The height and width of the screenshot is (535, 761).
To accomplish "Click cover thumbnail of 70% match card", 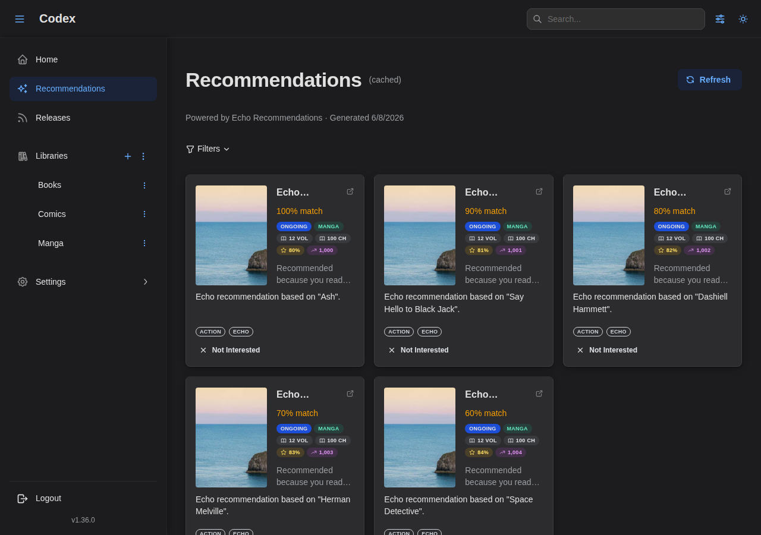I will point(231,438).
